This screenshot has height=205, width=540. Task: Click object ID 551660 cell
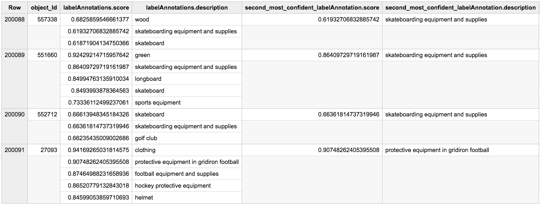(47, 55)
